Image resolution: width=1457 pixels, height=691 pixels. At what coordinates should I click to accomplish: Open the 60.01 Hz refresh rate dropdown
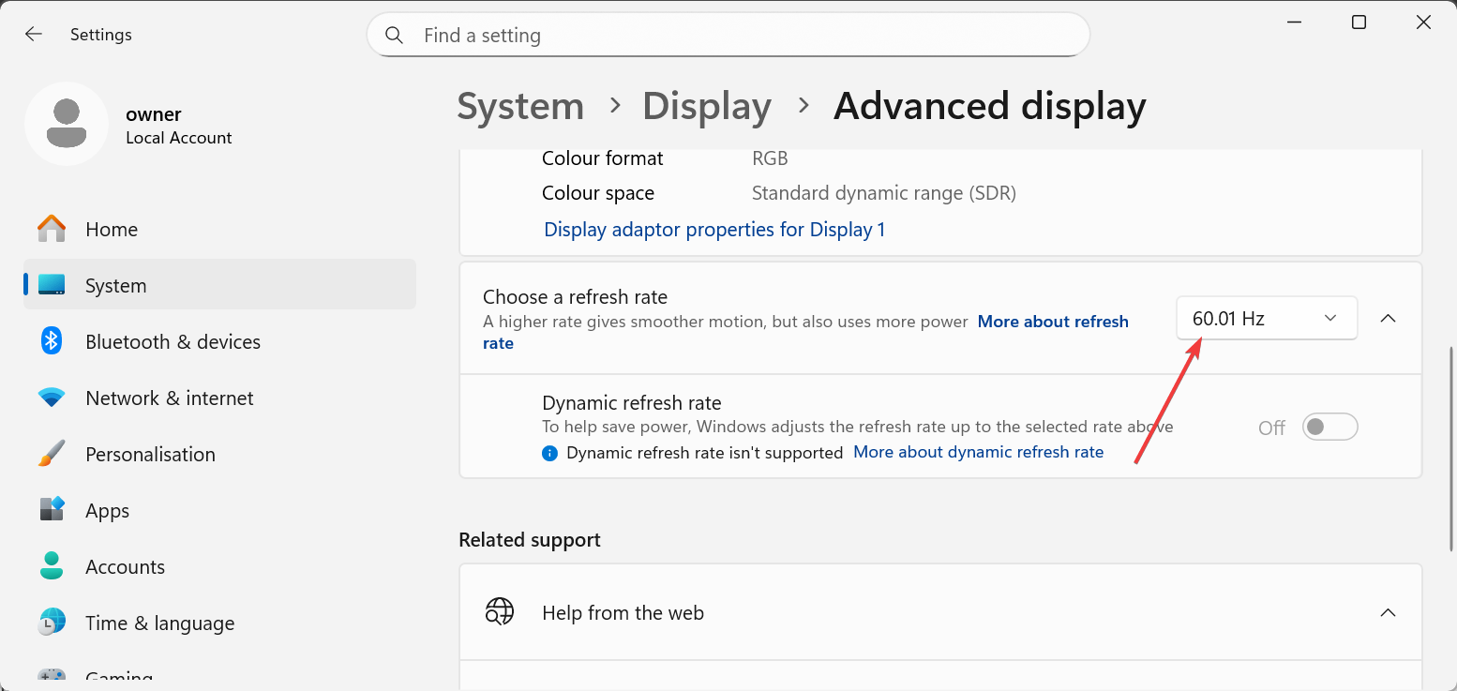coord(1266,319)
